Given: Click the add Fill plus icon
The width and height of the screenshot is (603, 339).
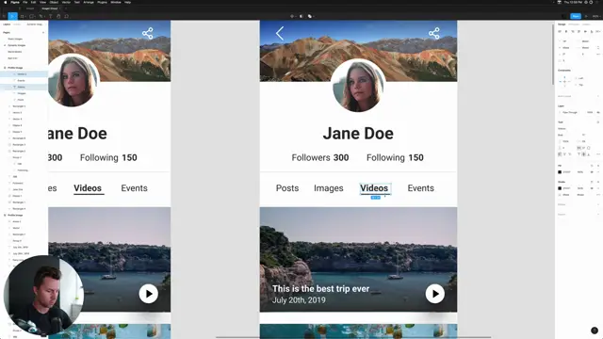Looking at the screenshot, I should [x=598, y=166].
